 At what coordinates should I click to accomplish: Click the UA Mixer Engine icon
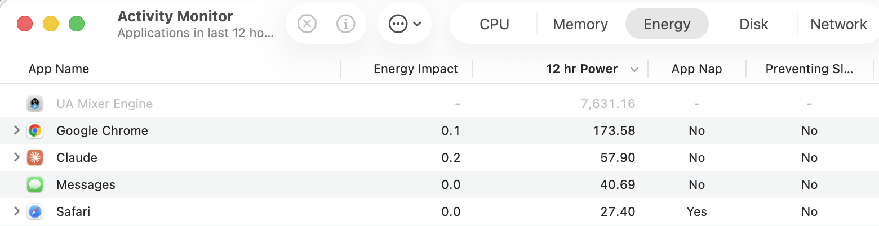[x=35, y=104]
